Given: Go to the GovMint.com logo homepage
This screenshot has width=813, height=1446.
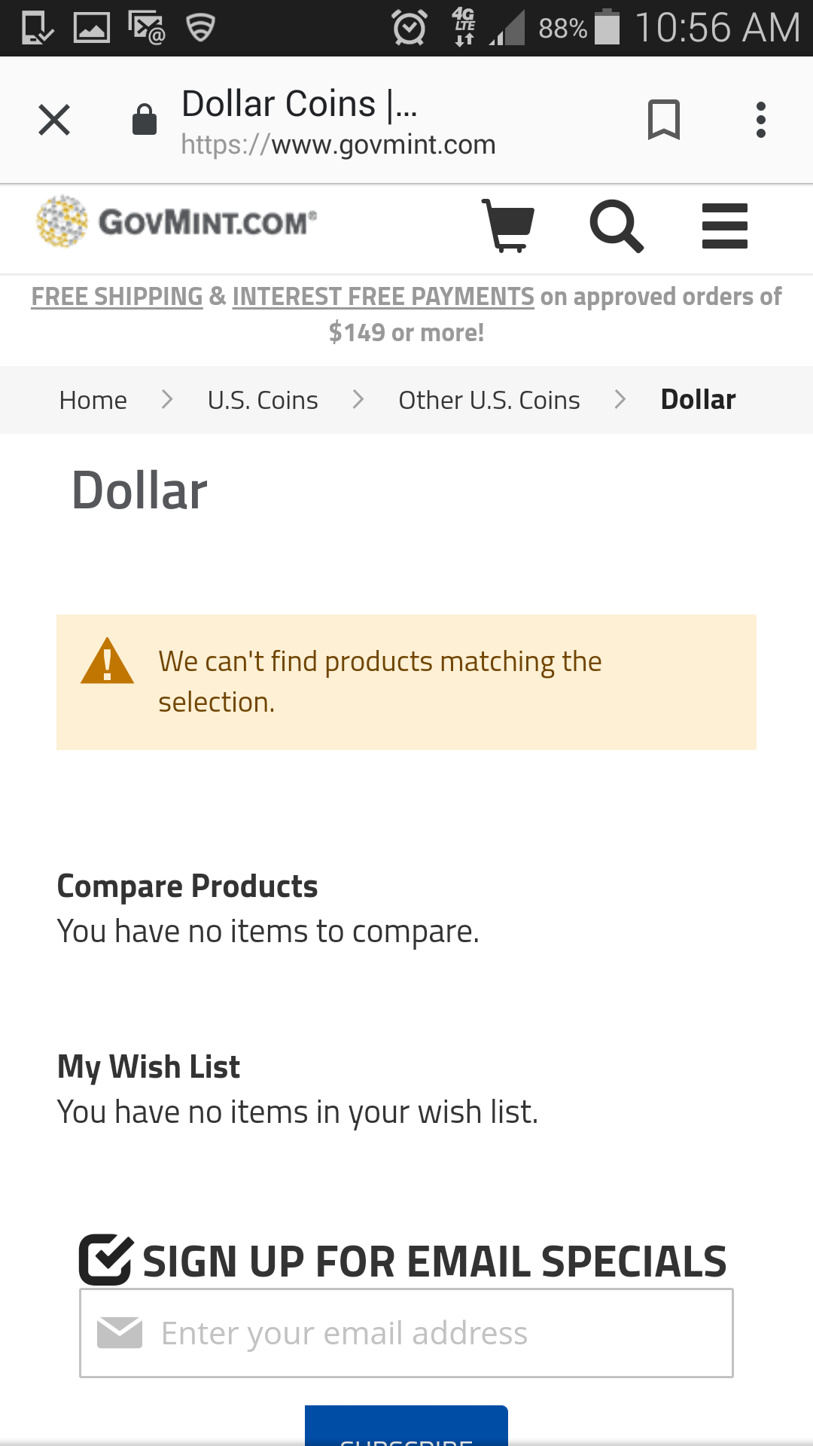Looking at the screenshot, I should [x=178, y=221].
